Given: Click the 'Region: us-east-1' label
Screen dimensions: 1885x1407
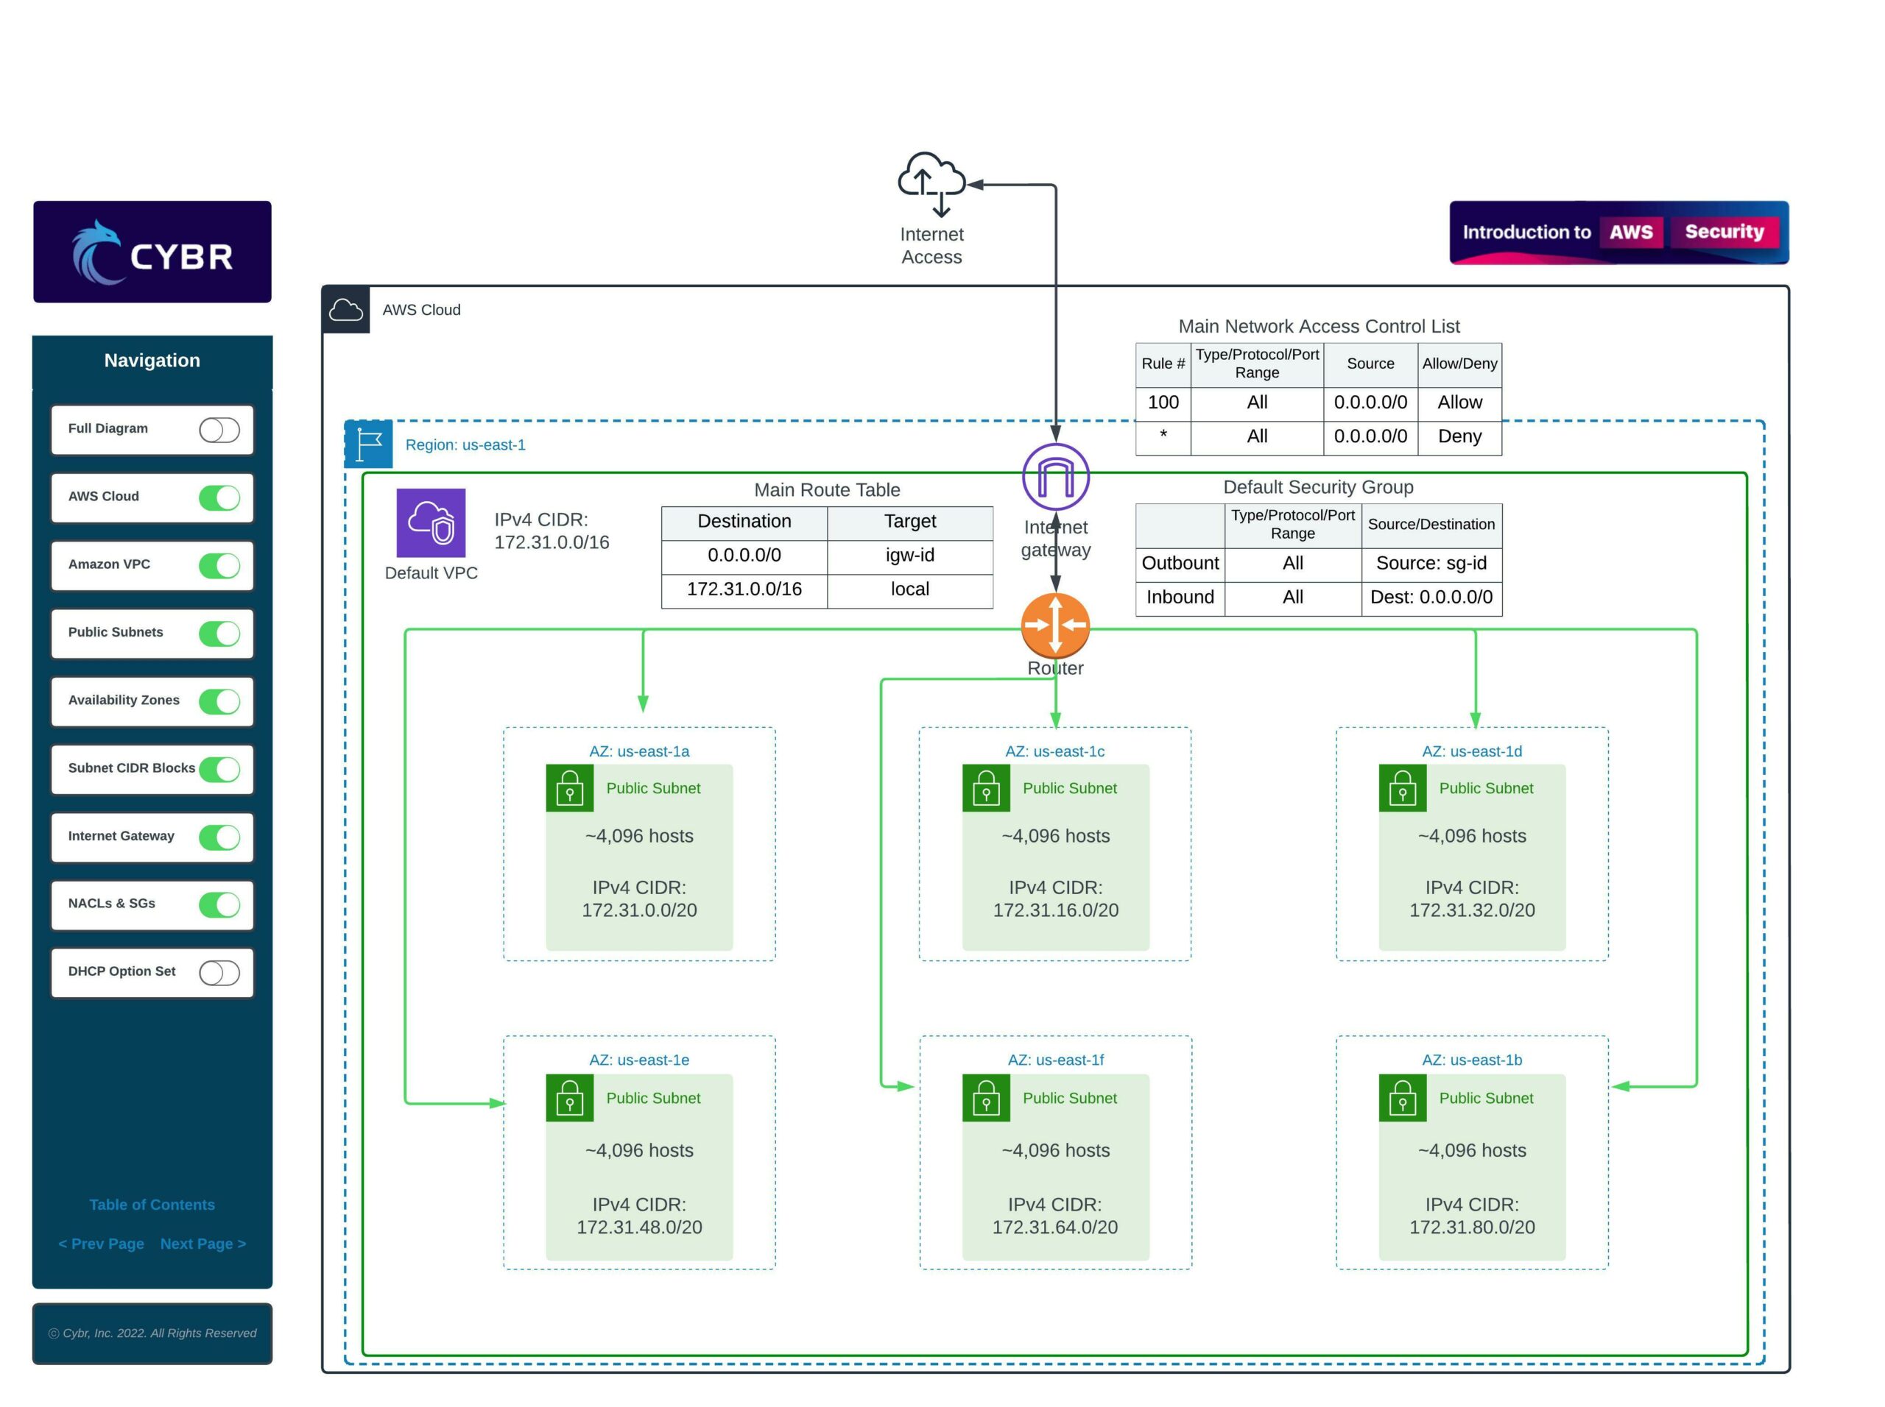Looking at the screenshot, I should coord(465,444).
